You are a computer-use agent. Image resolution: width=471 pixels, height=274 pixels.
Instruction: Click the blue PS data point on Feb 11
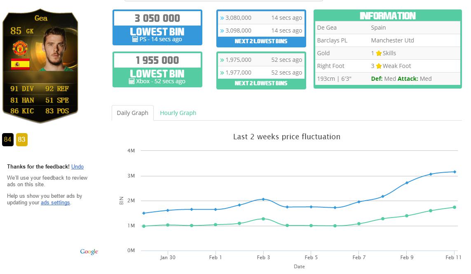(455, 172)
